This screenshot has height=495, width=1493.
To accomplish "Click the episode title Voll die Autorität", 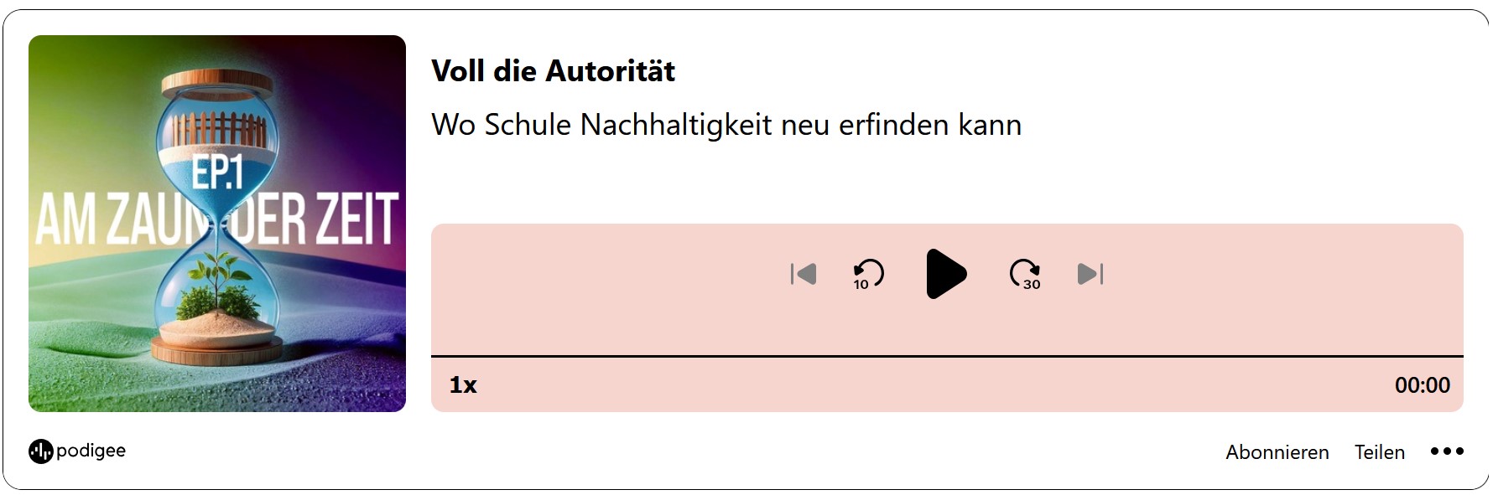I will (553, 71).
